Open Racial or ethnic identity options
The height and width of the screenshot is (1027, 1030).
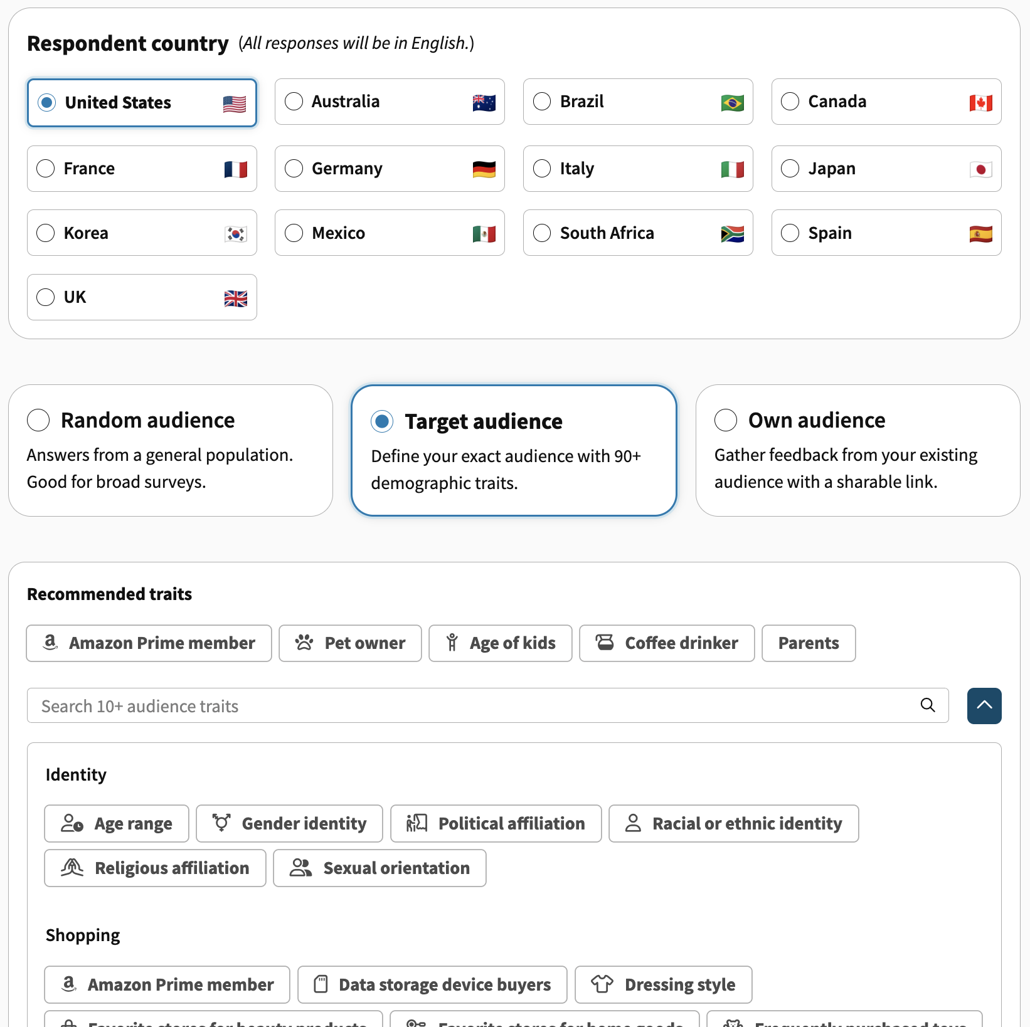(x=733, y=823)
